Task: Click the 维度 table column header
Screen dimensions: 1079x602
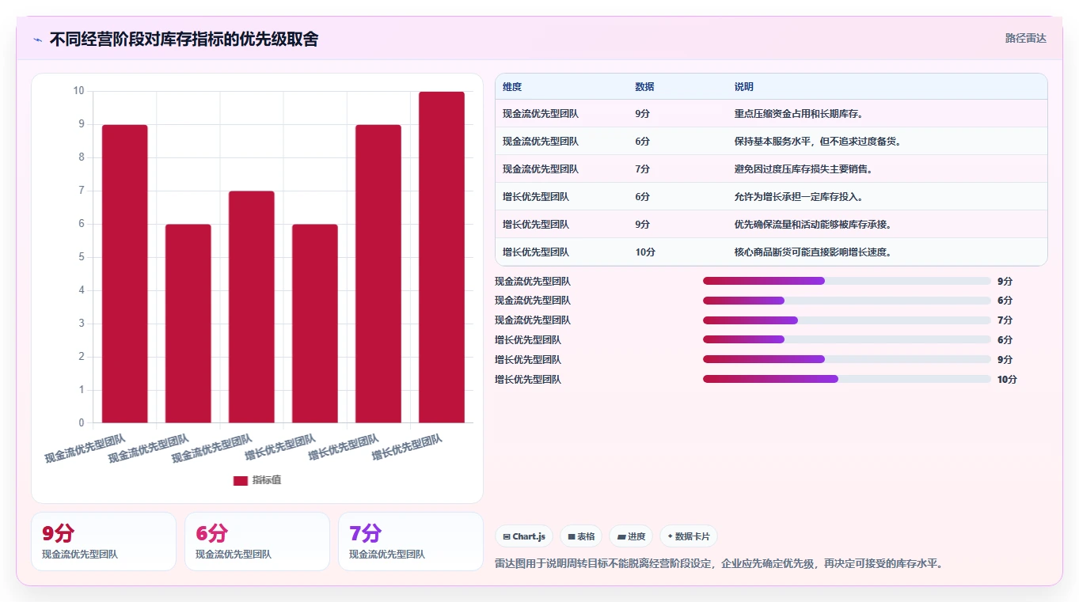Action: pos(512,87)
